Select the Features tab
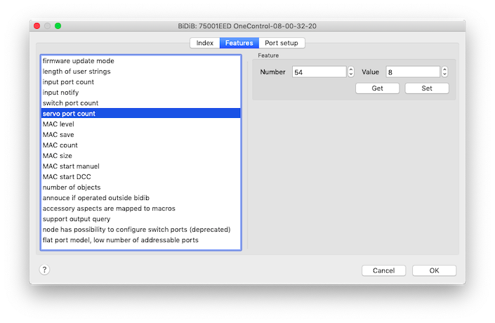The image size is (495, 323). point(239,43)
